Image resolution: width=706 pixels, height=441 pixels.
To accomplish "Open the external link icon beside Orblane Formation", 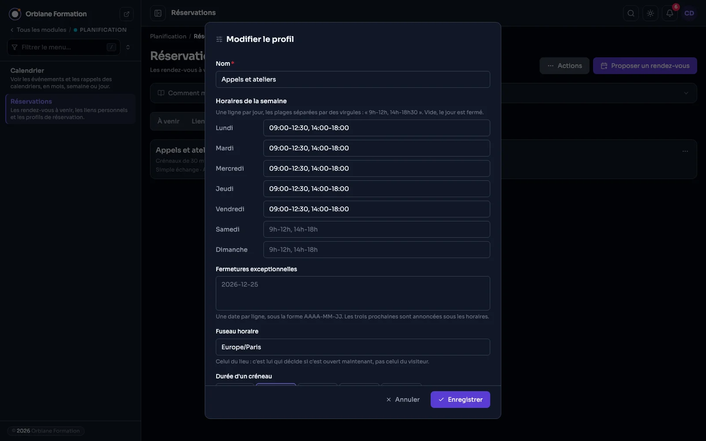I will [127, 14].
